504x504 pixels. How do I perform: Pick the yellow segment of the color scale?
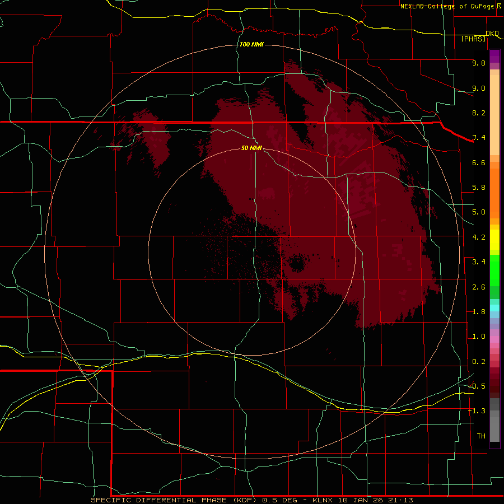[x=494, y=240]
